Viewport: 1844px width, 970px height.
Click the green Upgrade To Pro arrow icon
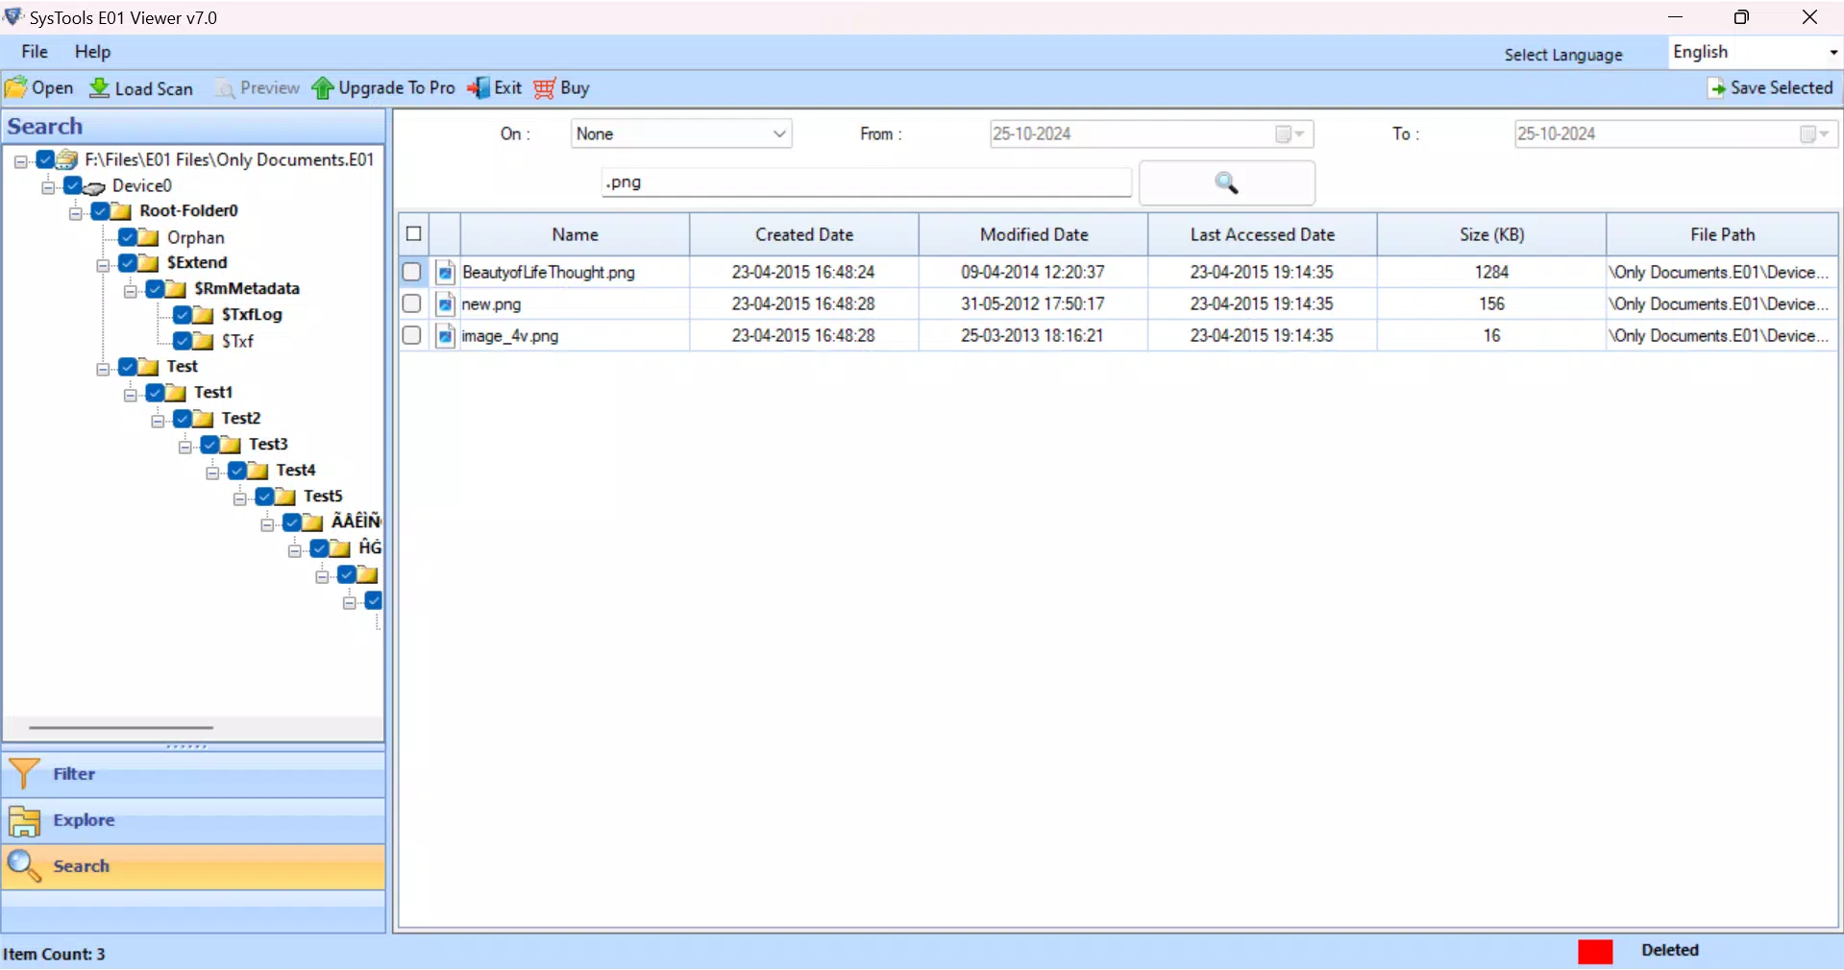(x=323, y=88)
